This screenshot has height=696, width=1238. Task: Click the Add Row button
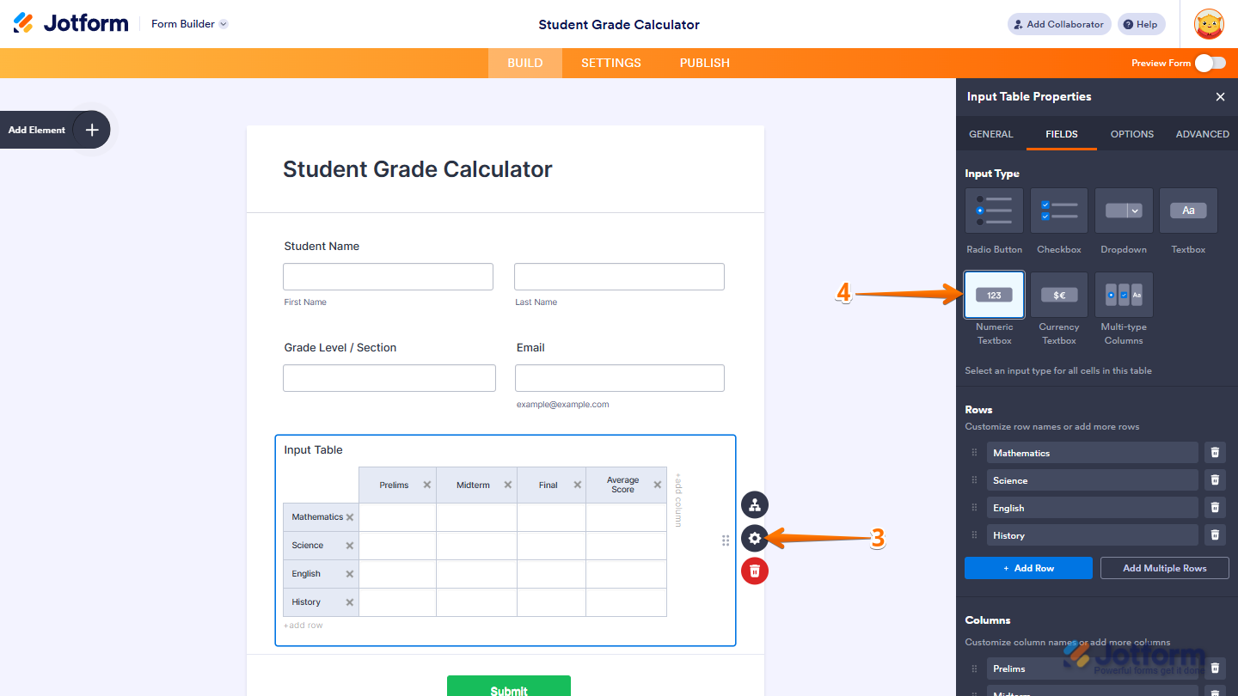tap(1027, 567)
